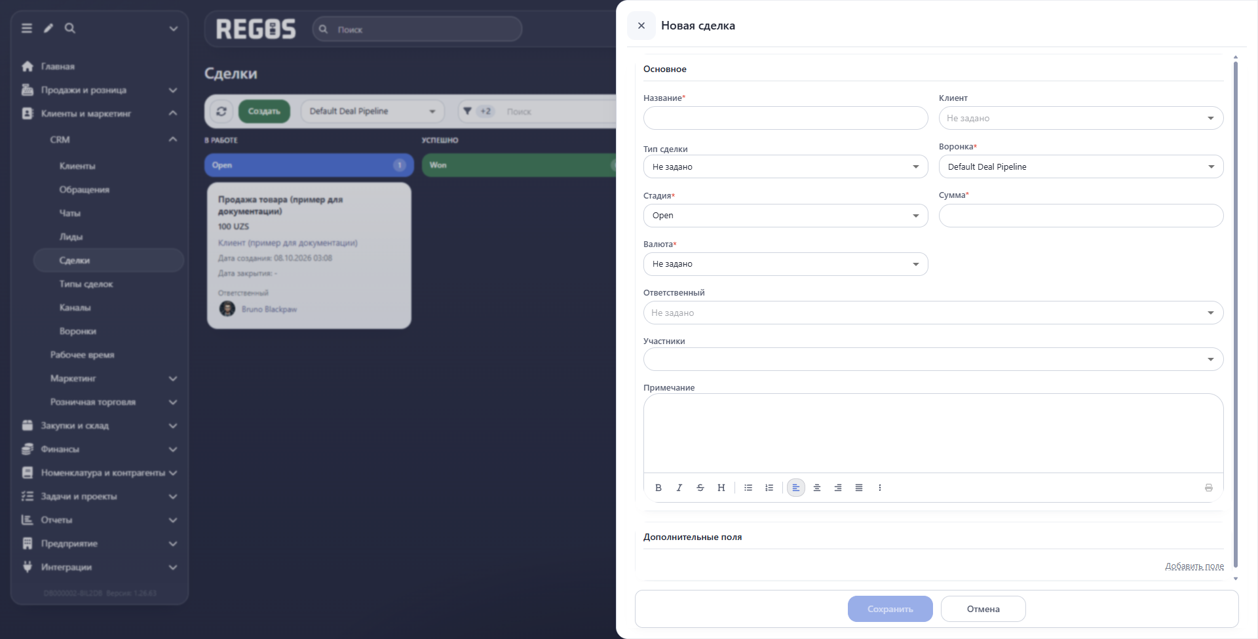Open the Валюта dropdown
This screenshot has width=1258, height=639.
[x=786, y=264]
